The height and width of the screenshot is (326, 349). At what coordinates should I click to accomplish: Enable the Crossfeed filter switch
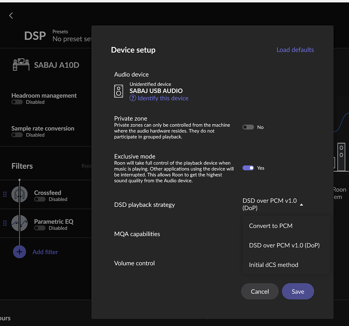pyautogui.click(x=40, y=199)
